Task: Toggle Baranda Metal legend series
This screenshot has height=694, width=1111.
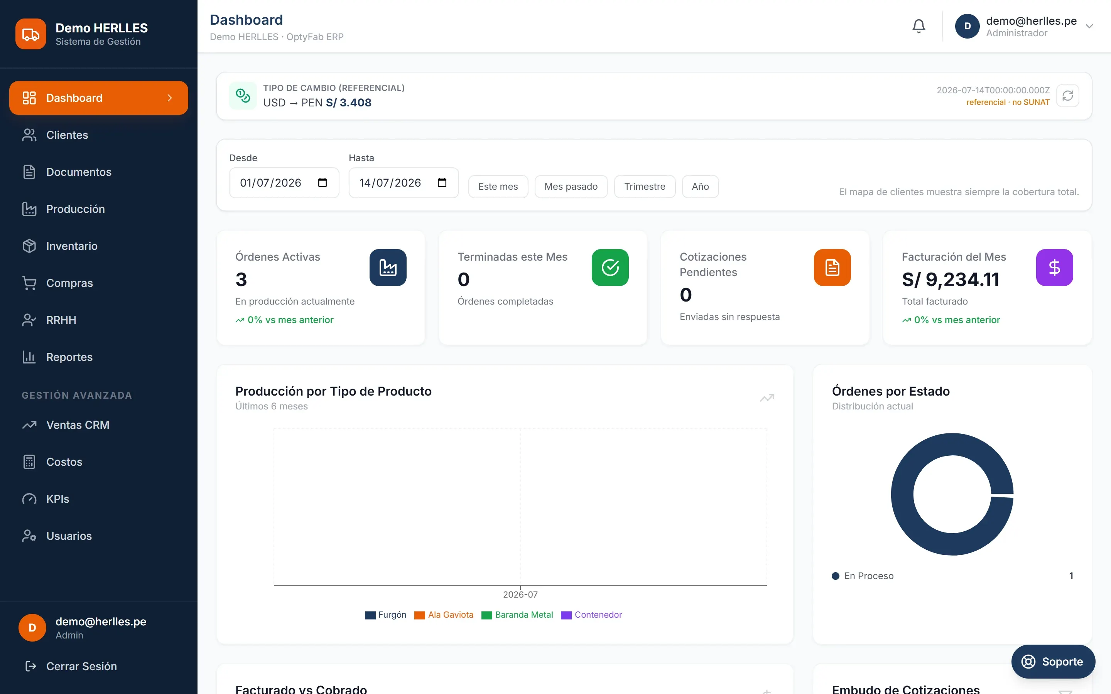Action: 517,615
